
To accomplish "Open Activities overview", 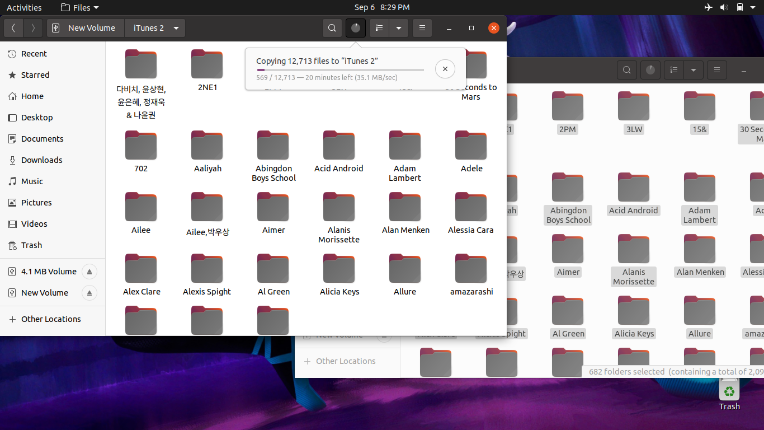I will point(24,7).
